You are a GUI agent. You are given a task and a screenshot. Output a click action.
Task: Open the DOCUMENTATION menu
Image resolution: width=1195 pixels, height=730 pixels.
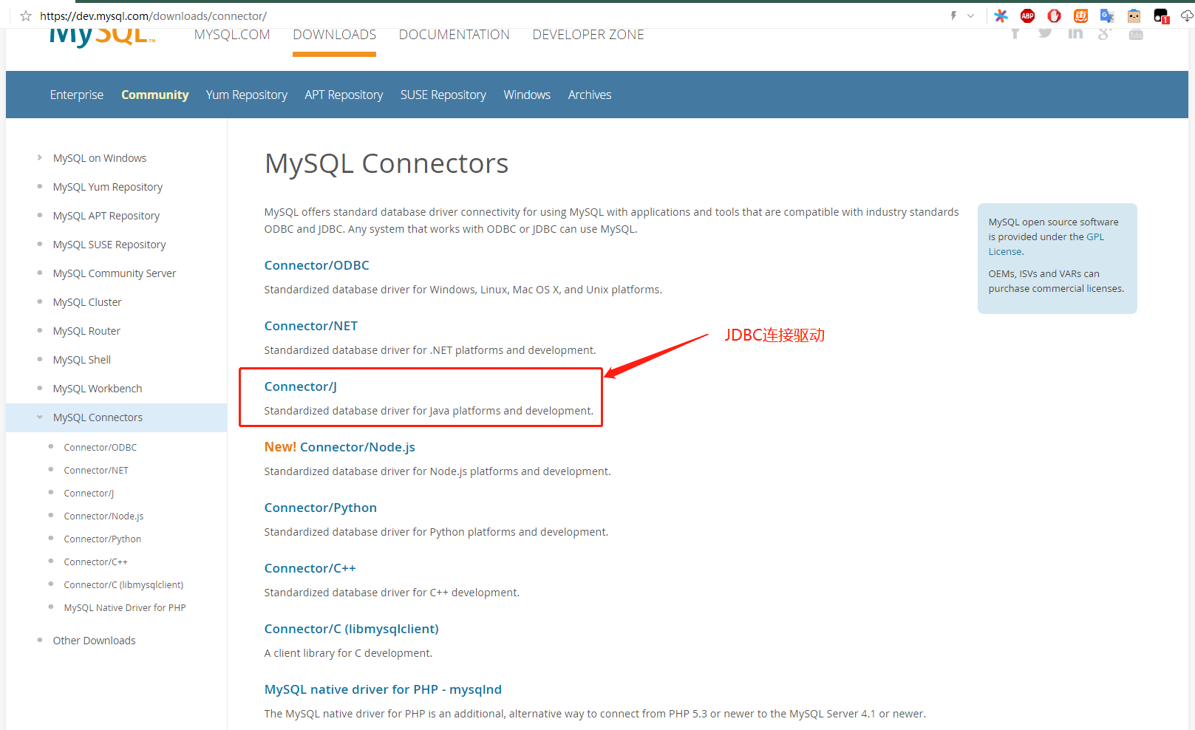coord(454,34)
